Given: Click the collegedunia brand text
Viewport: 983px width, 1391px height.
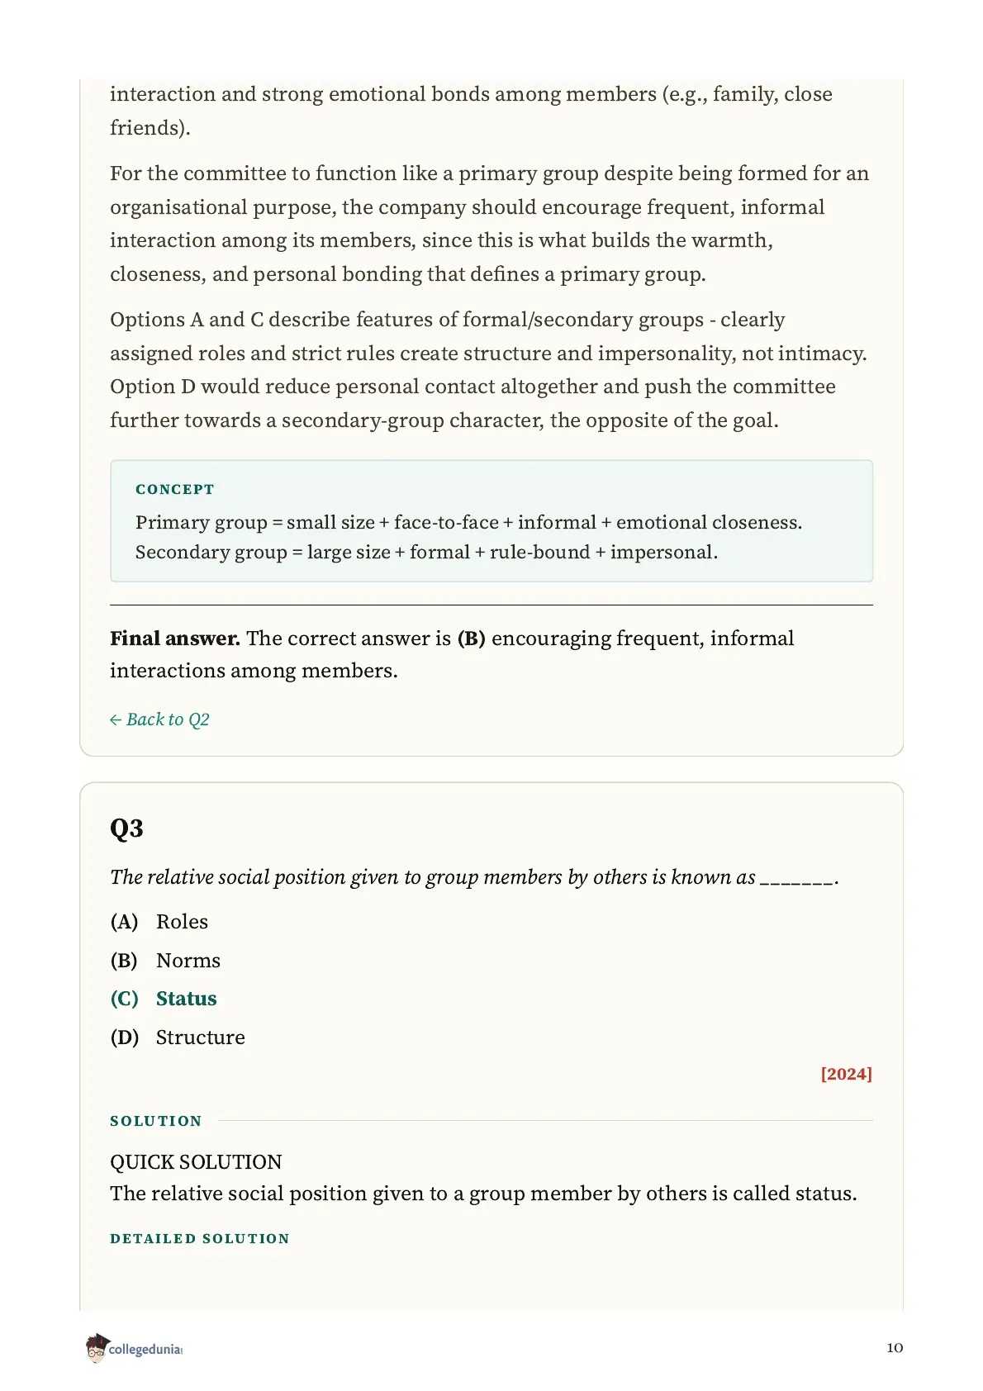Looking at the screenshot, I should coord(145,1350).
